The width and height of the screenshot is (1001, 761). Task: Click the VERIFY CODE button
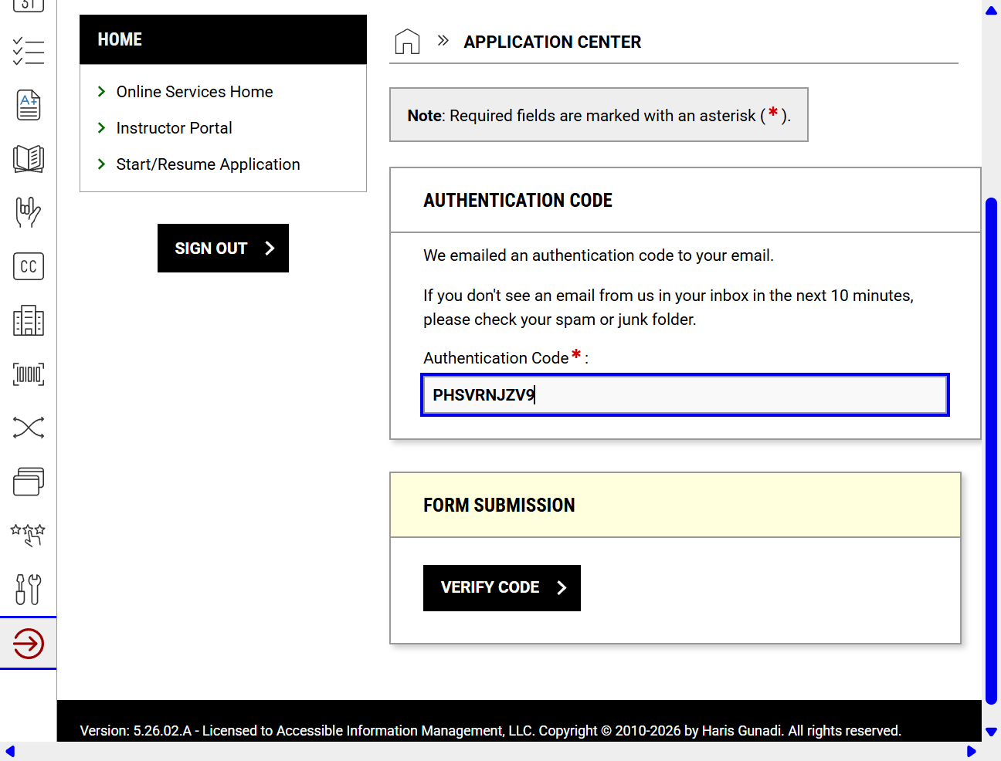tap(502, 588)
